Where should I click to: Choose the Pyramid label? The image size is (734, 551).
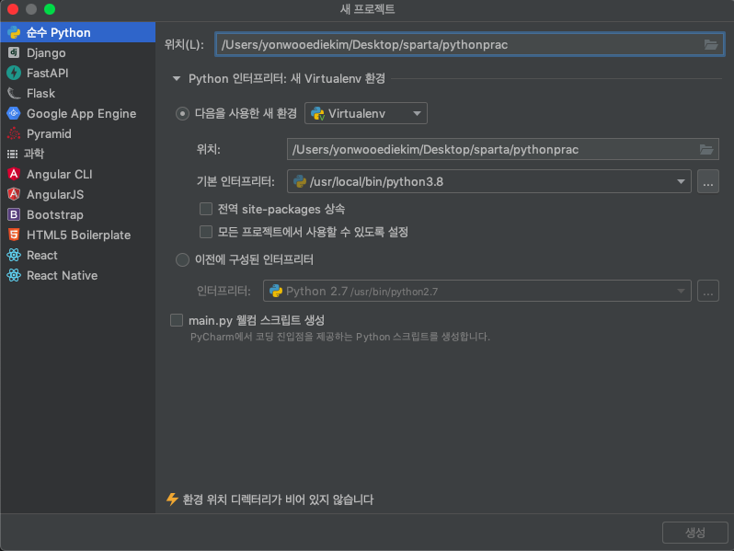49,134
